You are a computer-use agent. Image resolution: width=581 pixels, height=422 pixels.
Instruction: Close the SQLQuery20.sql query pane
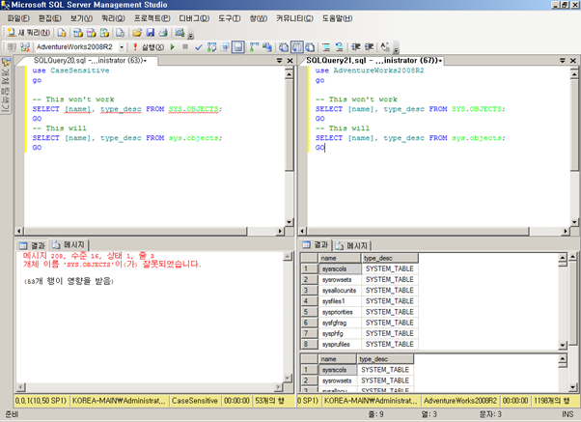(x=290, y=61)
